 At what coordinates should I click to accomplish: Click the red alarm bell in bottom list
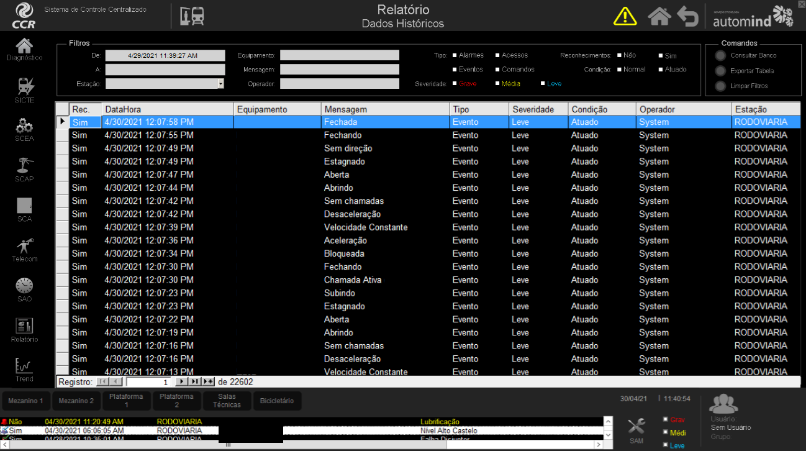click(4, 421)
